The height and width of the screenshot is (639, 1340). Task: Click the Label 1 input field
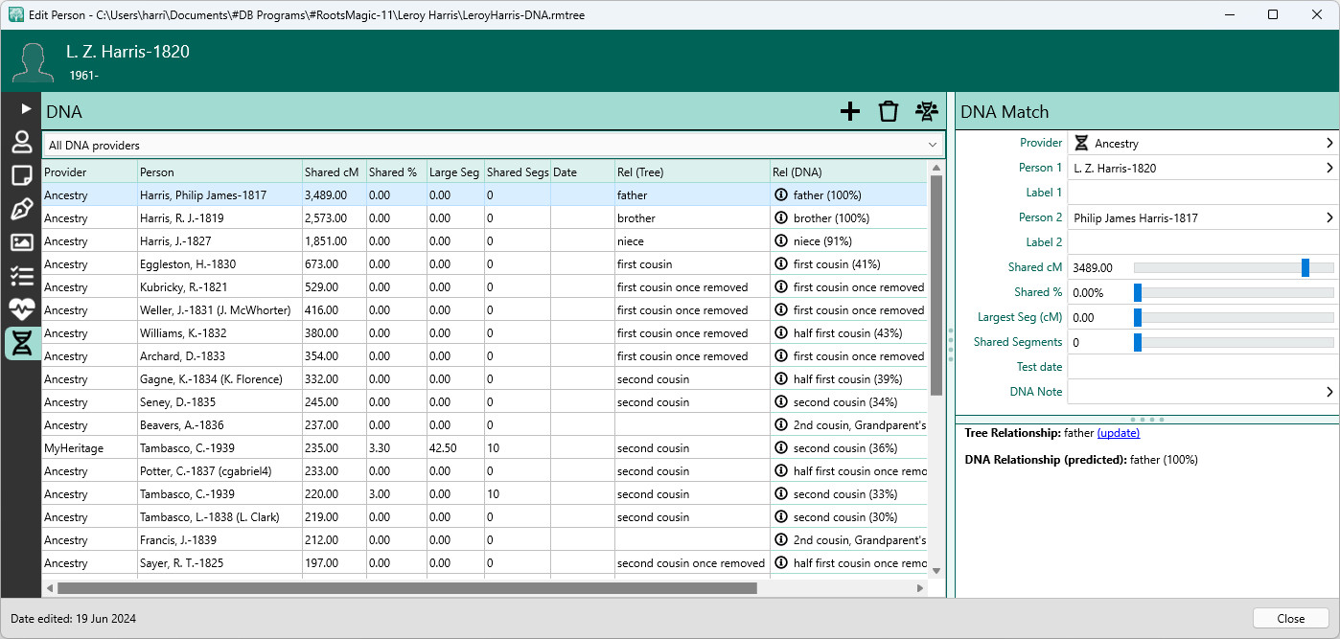point(1202,193)
